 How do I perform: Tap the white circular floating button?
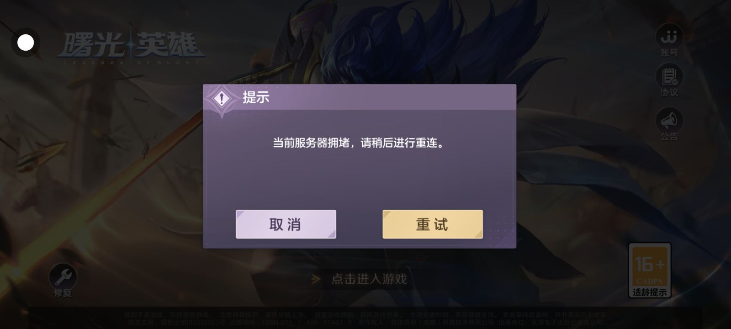pos(26,43)
